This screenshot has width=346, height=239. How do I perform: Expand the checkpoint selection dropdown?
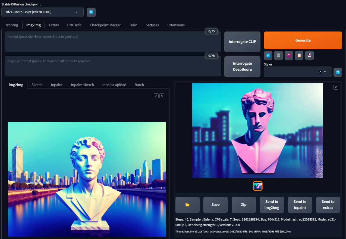coord(76,12)
